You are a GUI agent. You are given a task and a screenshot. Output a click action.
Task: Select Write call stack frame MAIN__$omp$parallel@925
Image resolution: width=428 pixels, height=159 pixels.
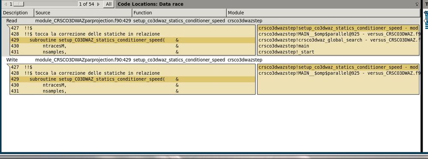(x=338, y=73)
